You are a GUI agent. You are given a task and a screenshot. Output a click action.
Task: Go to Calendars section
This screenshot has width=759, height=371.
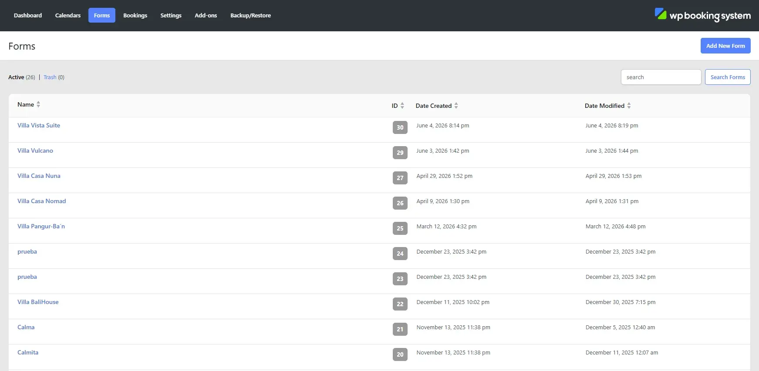point(68,15)
